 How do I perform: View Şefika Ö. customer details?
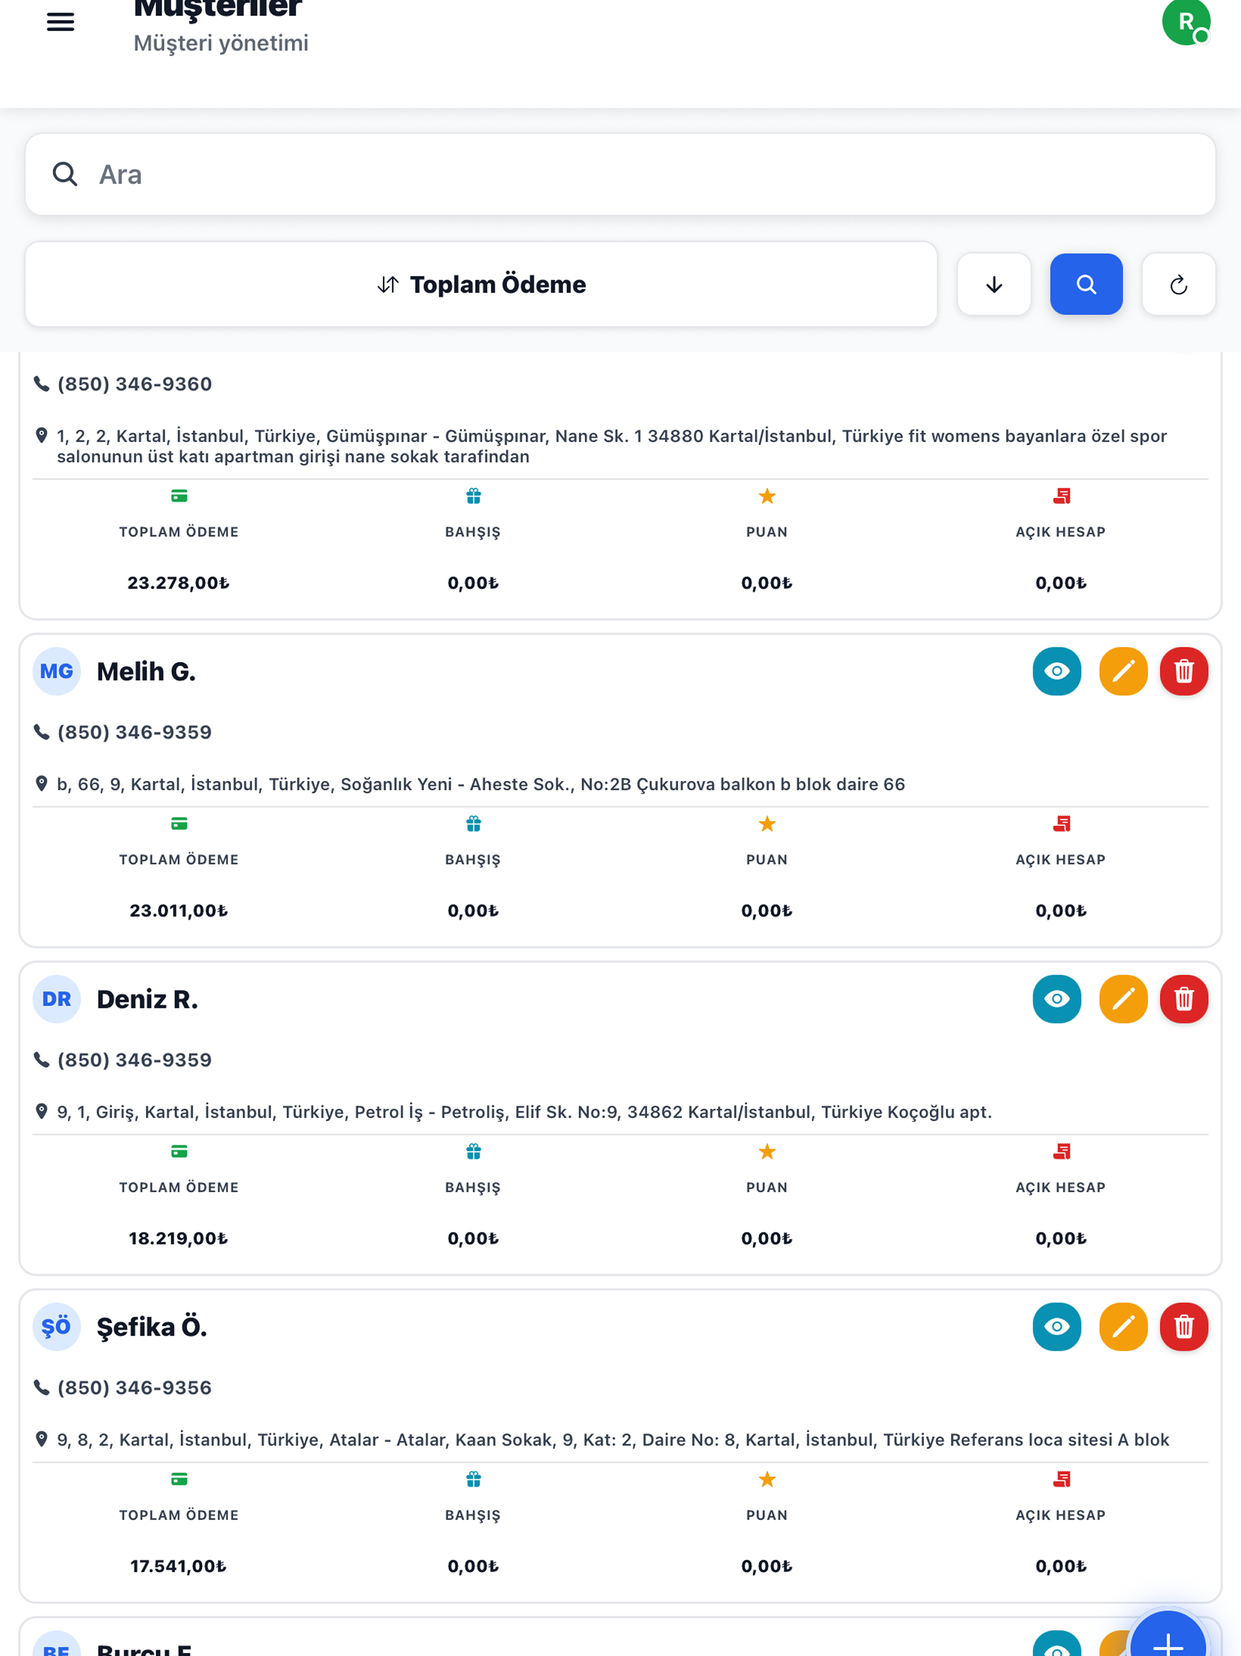click(x=1056, y=1327)
